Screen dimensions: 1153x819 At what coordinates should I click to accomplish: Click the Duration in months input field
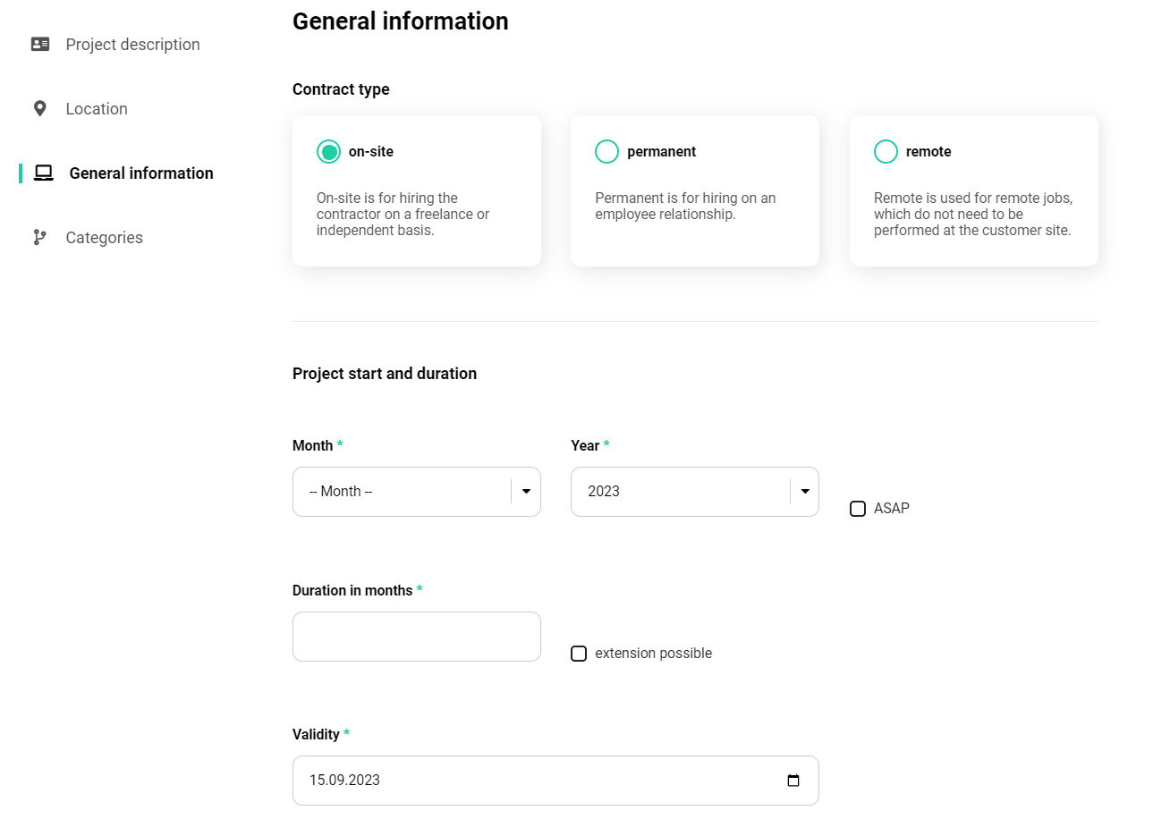pyautogui.click(x=416, y=636)
